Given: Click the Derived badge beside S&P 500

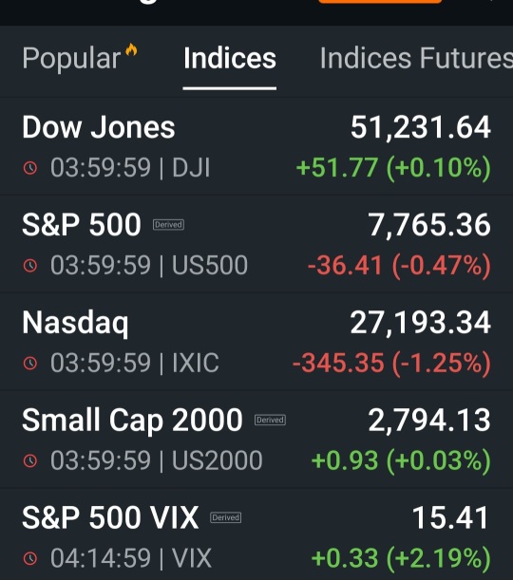Looking at the screenshot, I should (168, 225).
